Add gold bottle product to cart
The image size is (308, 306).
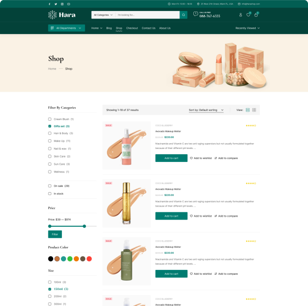tap(171, 216)
